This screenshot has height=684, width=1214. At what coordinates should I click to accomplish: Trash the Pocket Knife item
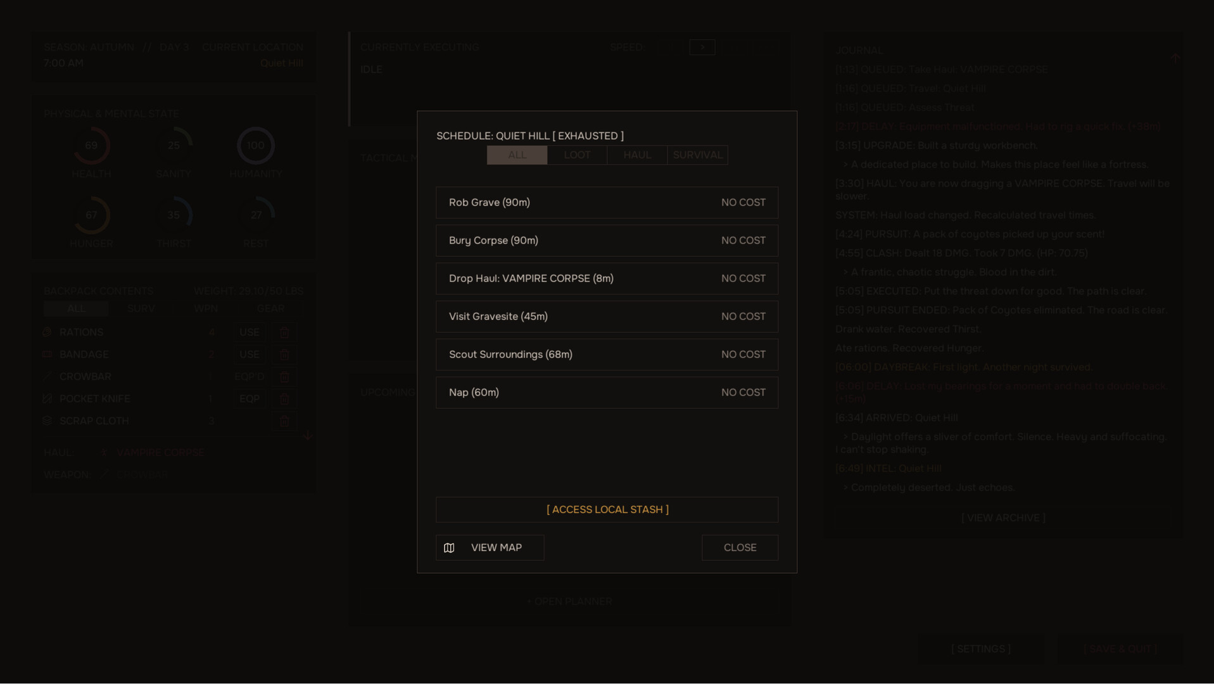284,399
